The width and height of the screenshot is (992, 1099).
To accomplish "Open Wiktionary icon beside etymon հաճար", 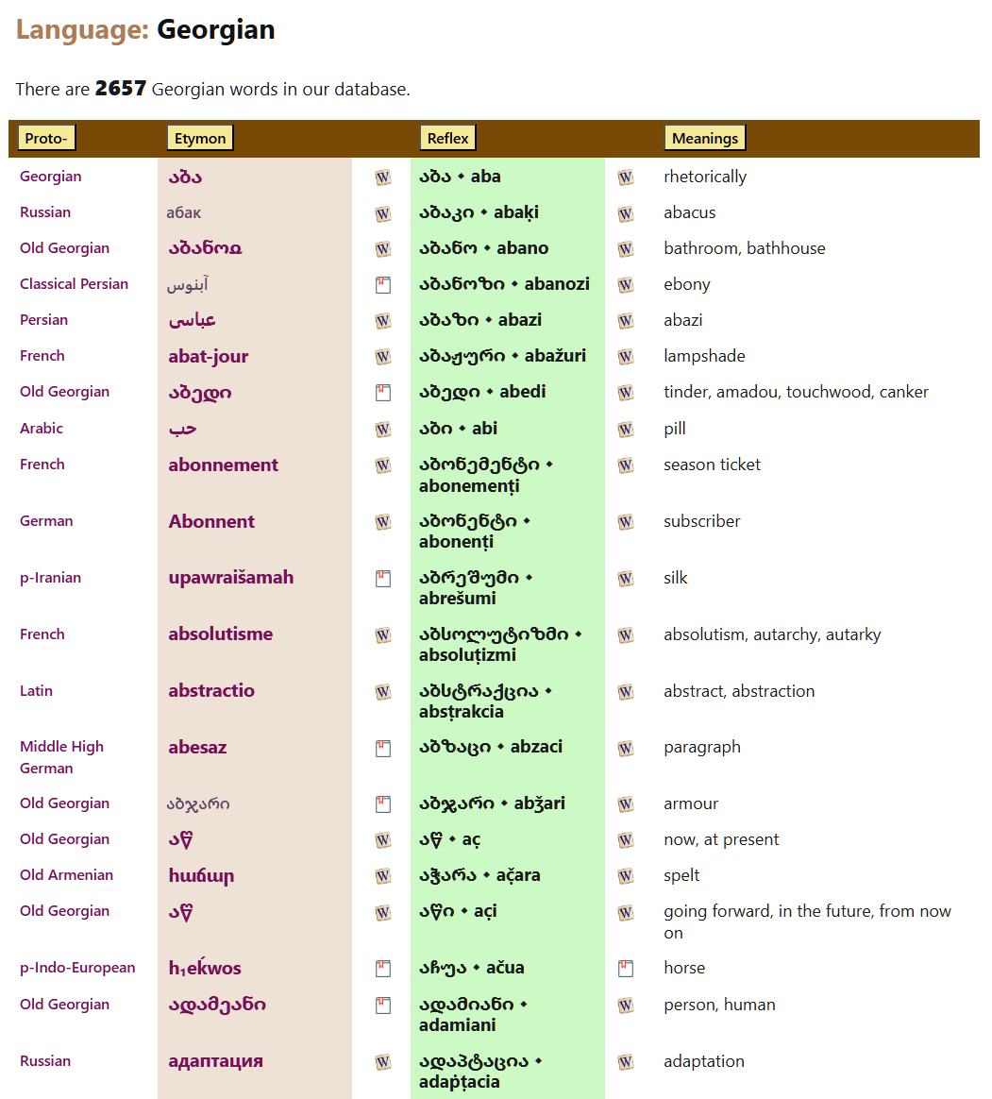I will click(382, 876).
